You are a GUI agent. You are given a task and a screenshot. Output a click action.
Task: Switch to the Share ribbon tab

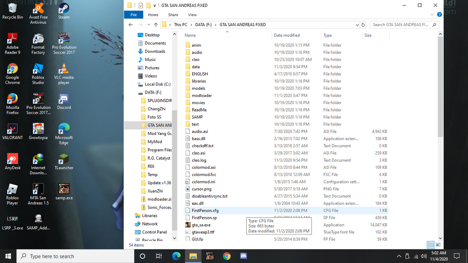coord(173,15)
